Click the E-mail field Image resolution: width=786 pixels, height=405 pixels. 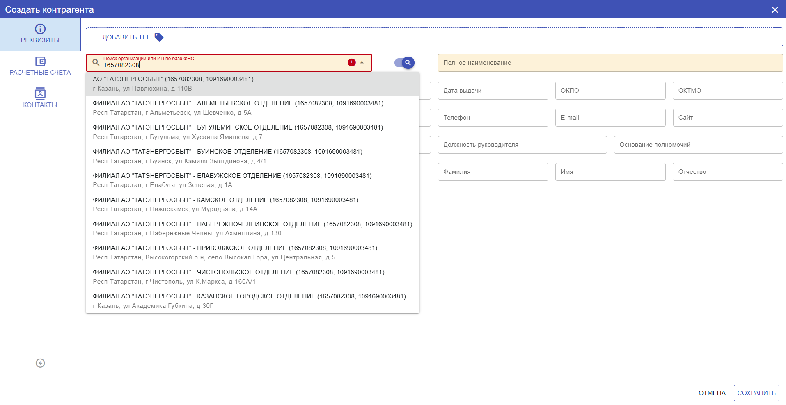click(610, 118)
